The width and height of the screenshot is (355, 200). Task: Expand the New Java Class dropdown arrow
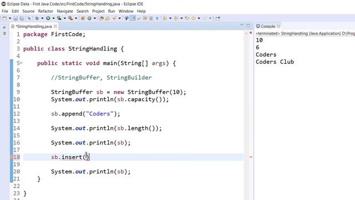tap(95, 18)
